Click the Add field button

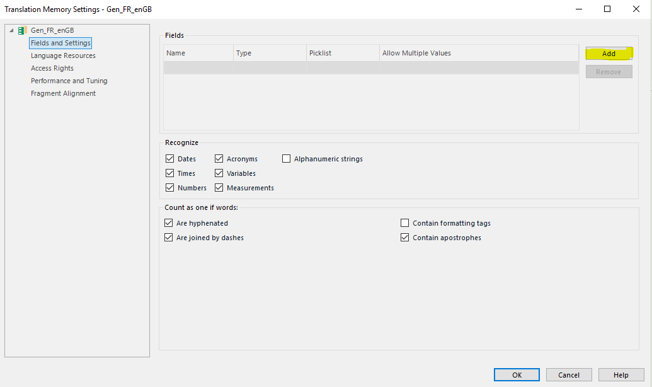609,54
